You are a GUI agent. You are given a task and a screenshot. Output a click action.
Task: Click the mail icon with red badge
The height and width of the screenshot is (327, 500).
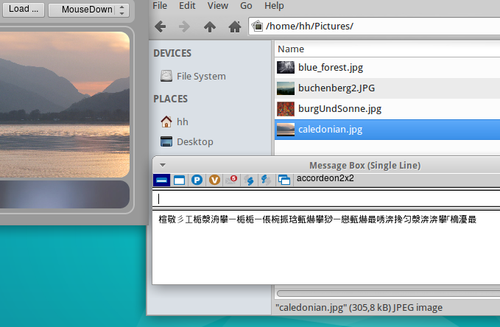[233, 179]
